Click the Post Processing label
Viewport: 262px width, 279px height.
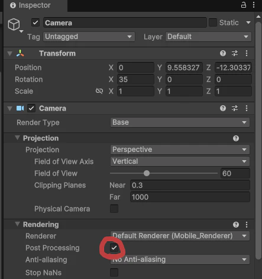coord(53,248)
